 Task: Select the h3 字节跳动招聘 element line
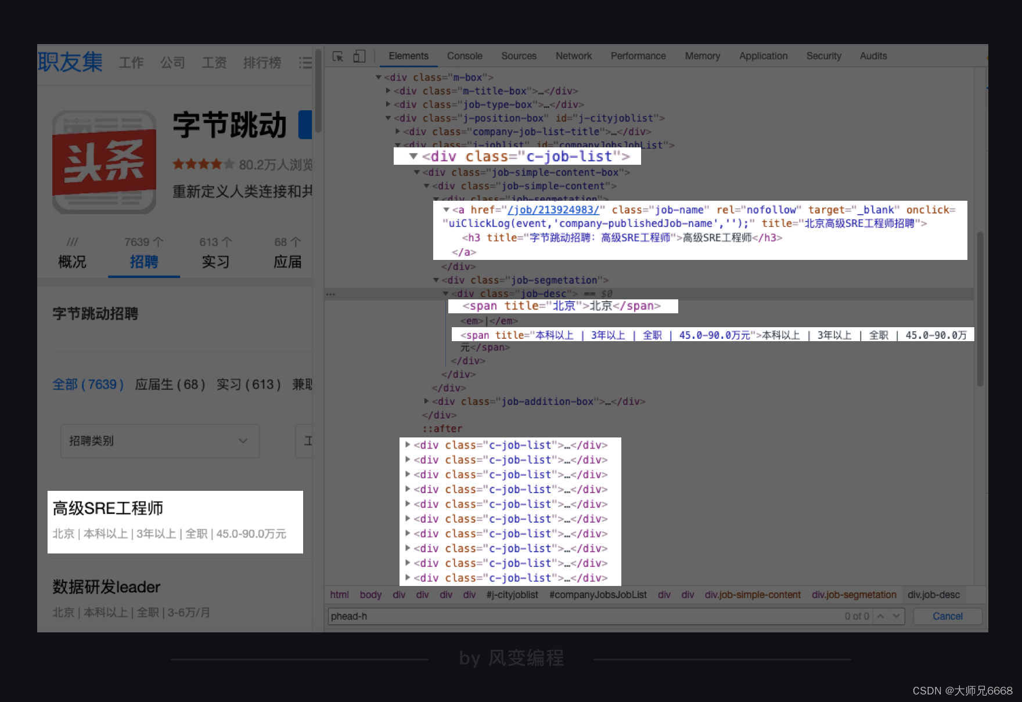coord(622,238)
